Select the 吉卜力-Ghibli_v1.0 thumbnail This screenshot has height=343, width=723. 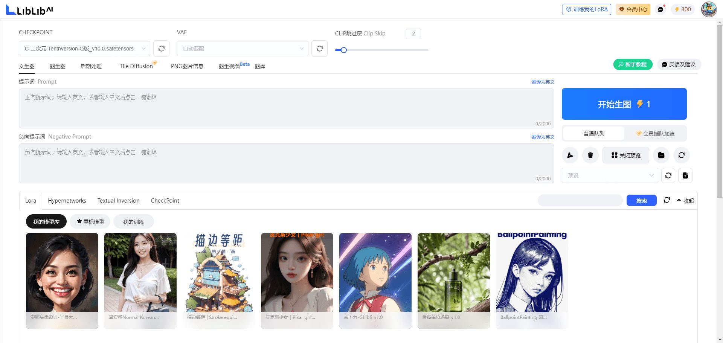click(375, 281)
